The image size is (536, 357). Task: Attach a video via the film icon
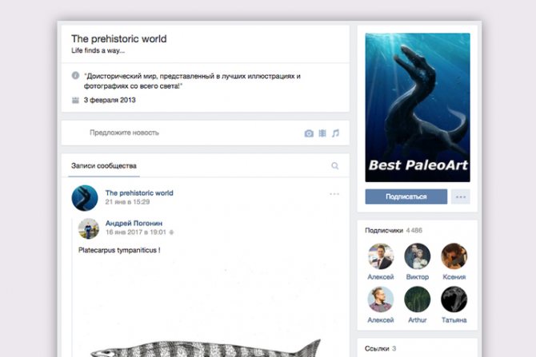pyautogui.click(x=322, y=133)
